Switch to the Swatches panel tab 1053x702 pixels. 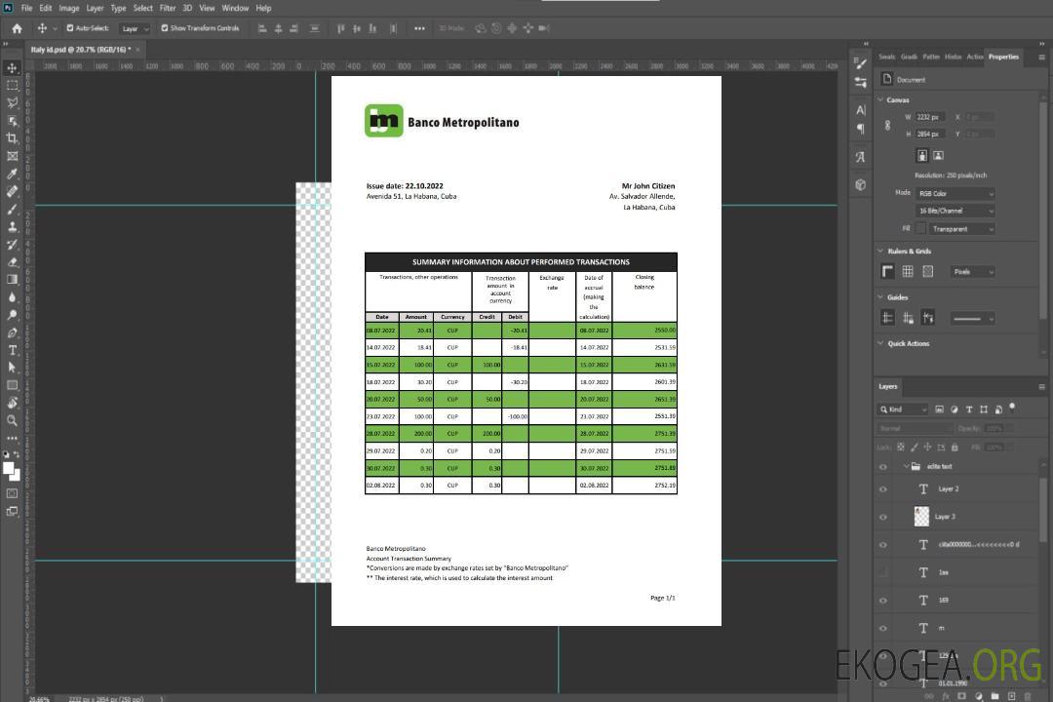coord(886,57)
